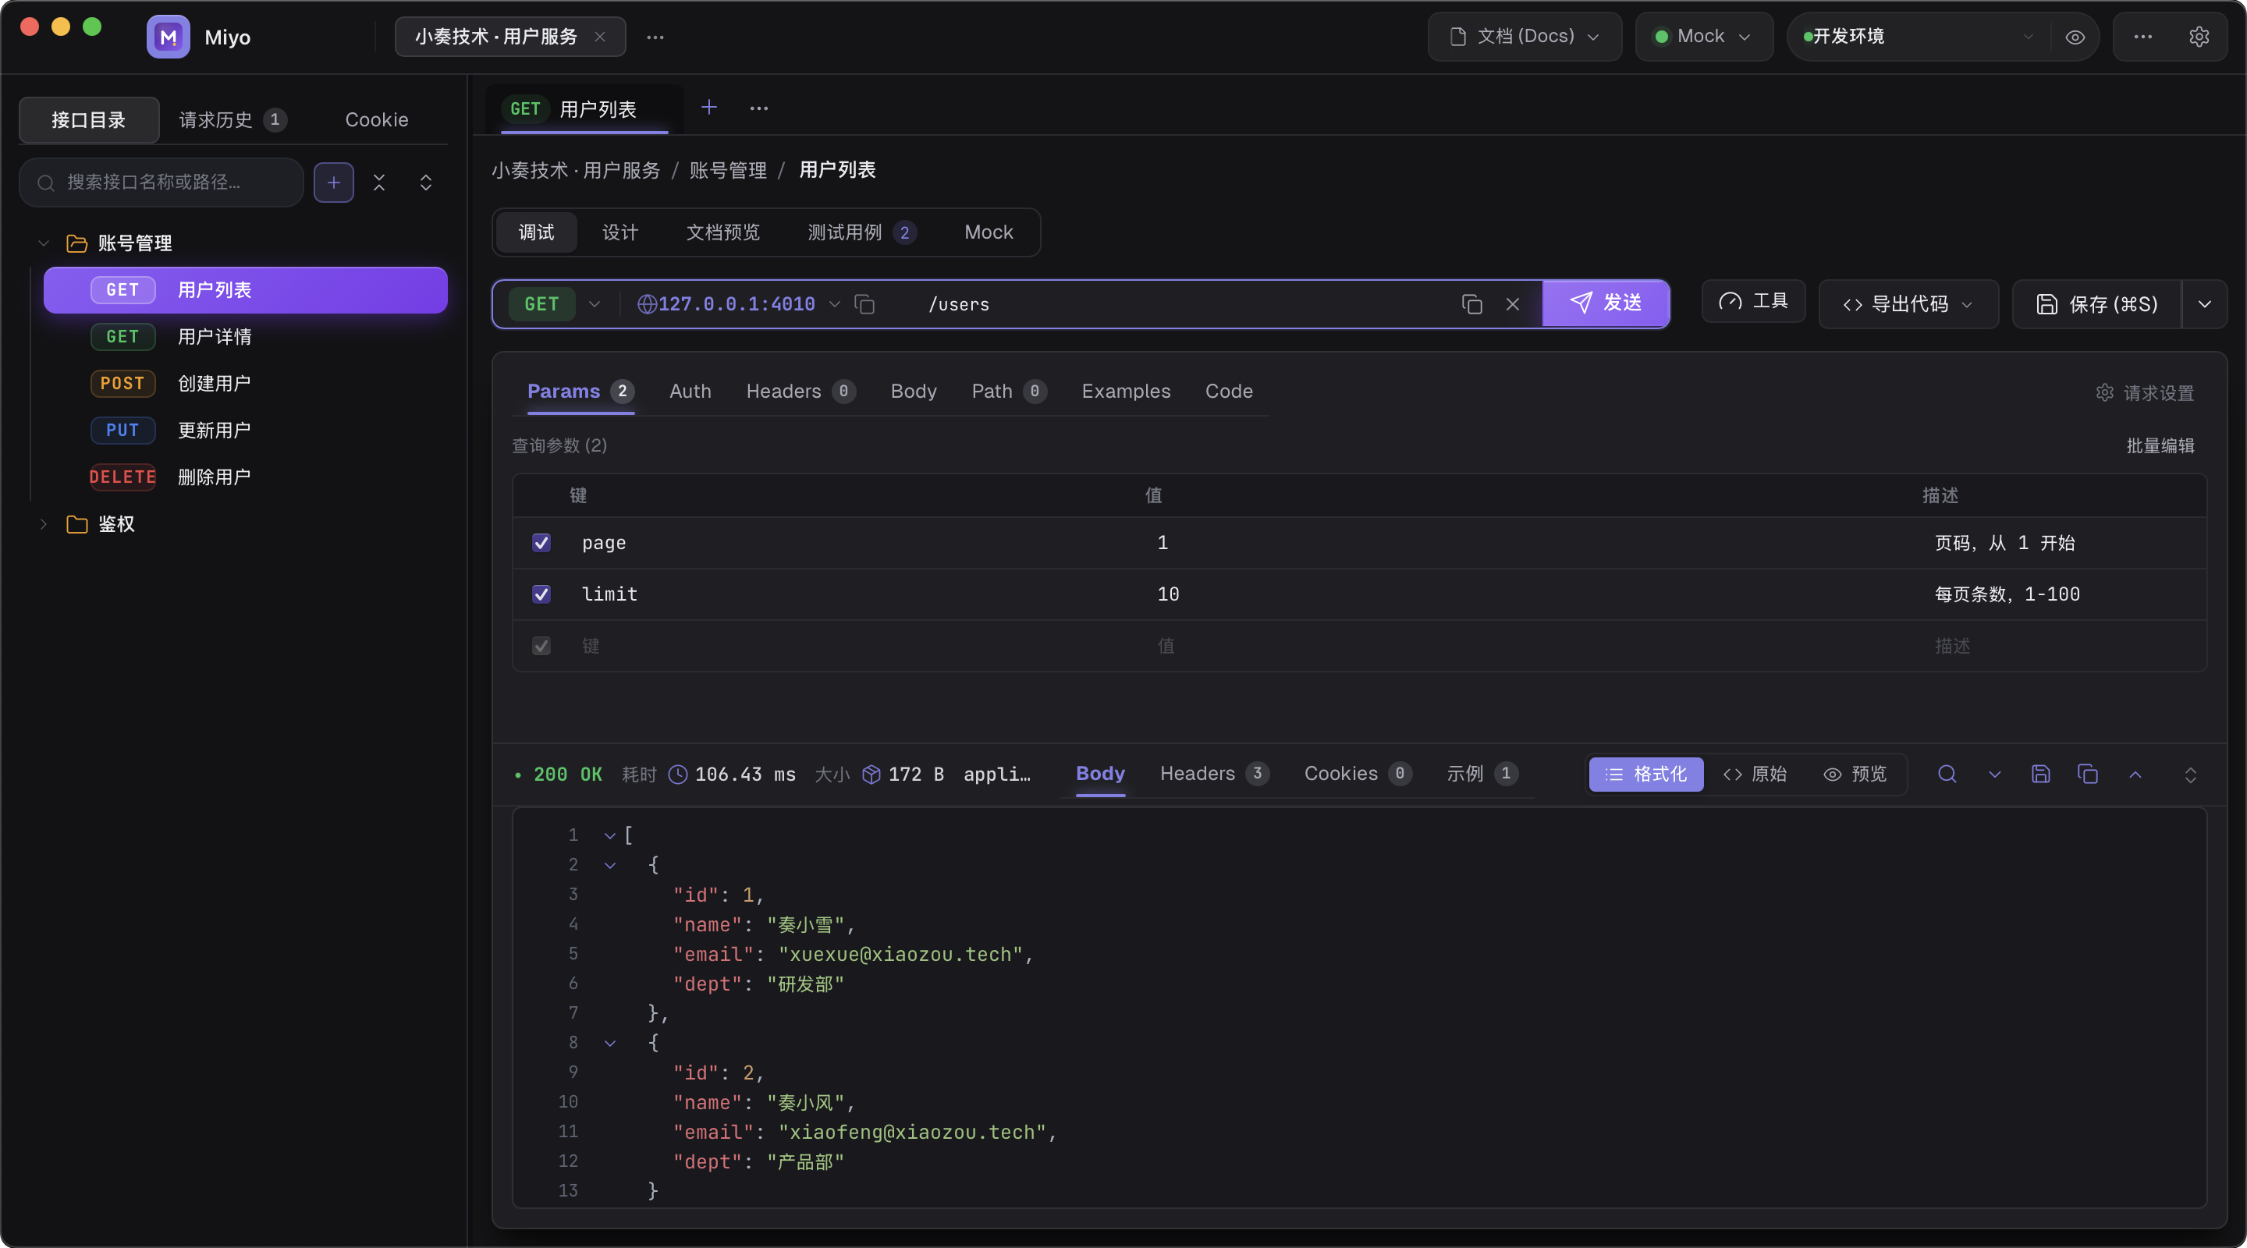Close 小奏技术·用户服务 project tab

pos(599,37)
